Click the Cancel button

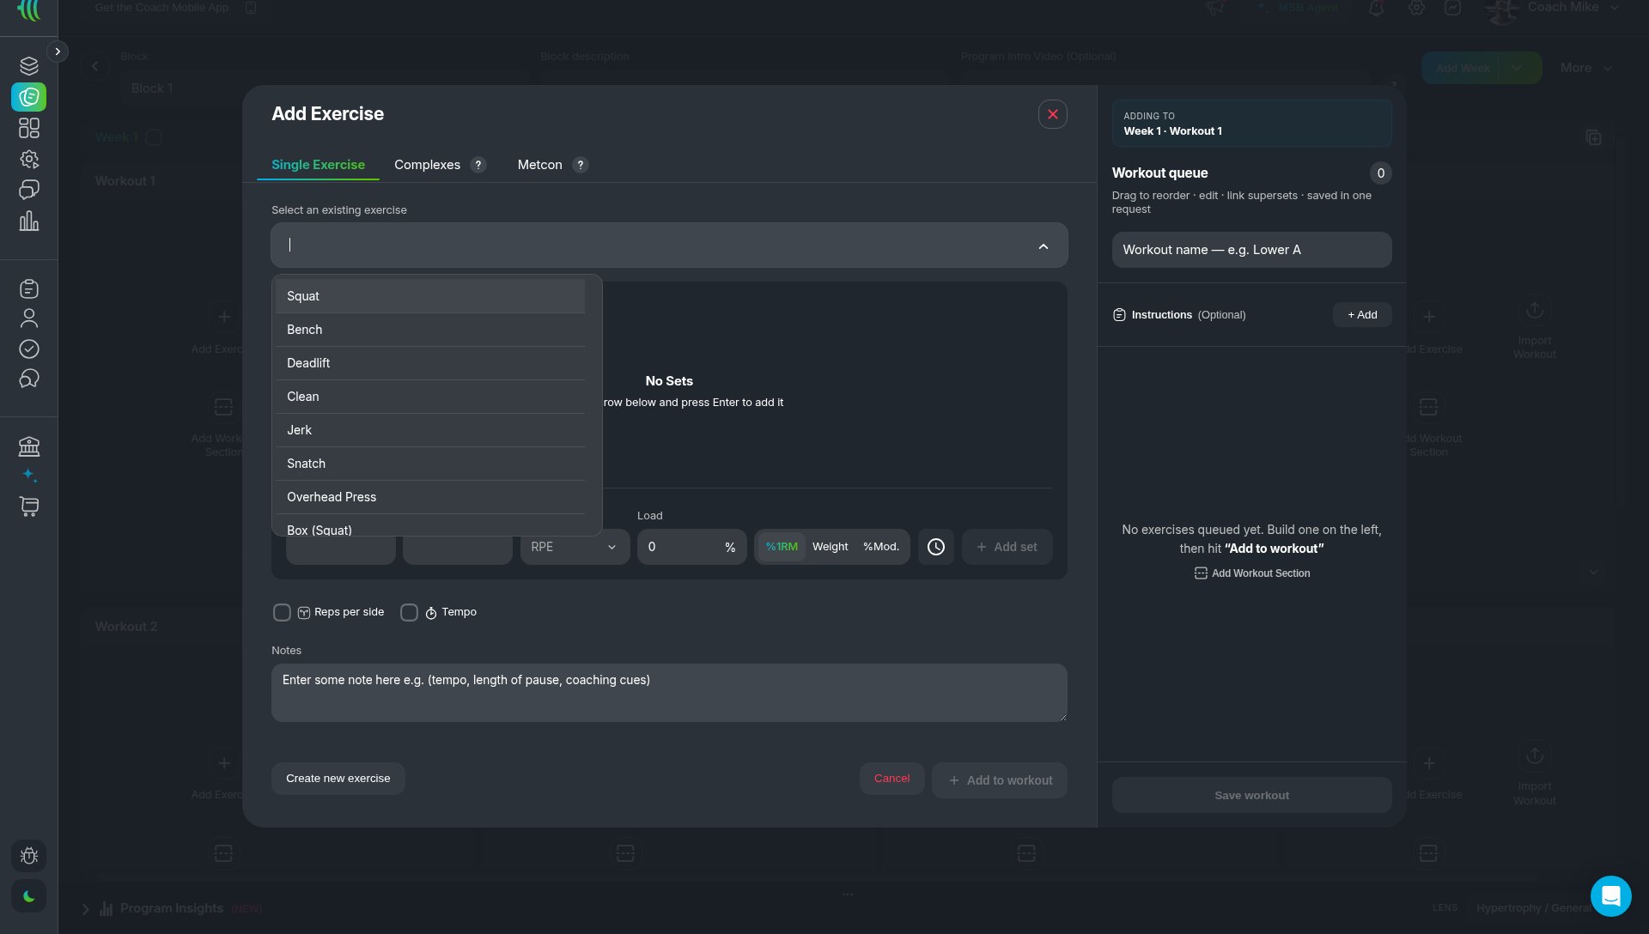pyautogui.click(x=891, y=779)
